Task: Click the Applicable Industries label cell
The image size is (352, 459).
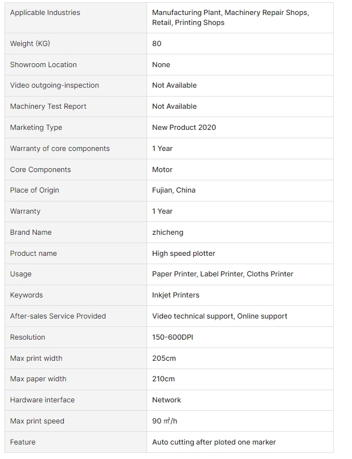Action: tap(45, 13)
